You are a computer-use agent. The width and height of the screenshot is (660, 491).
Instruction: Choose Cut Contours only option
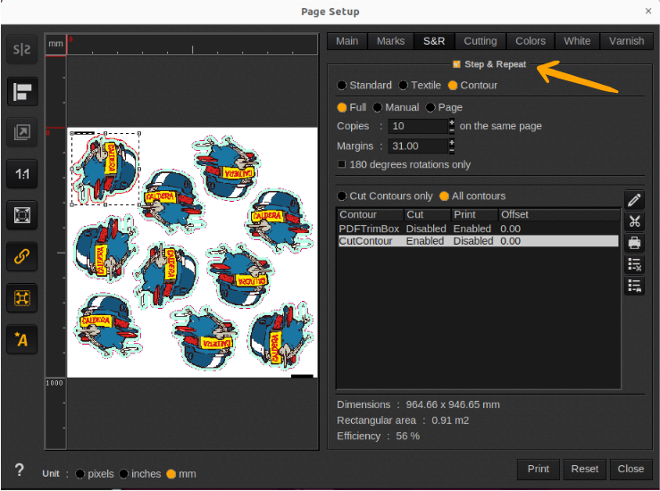(x=342, y=196)
